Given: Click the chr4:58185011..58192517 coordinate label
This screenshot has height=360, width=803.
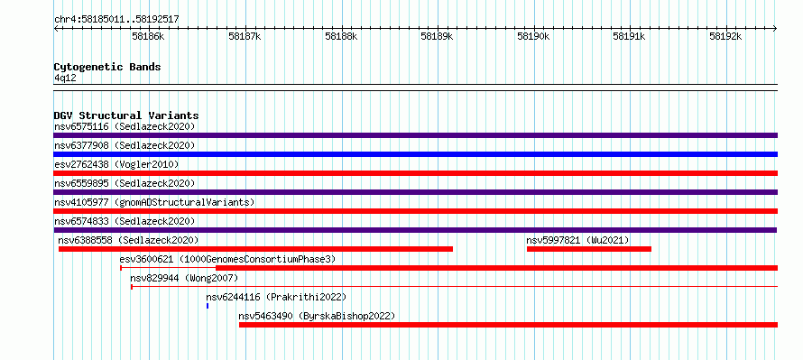Looking at the screenshot, I should tap(116, 20).
